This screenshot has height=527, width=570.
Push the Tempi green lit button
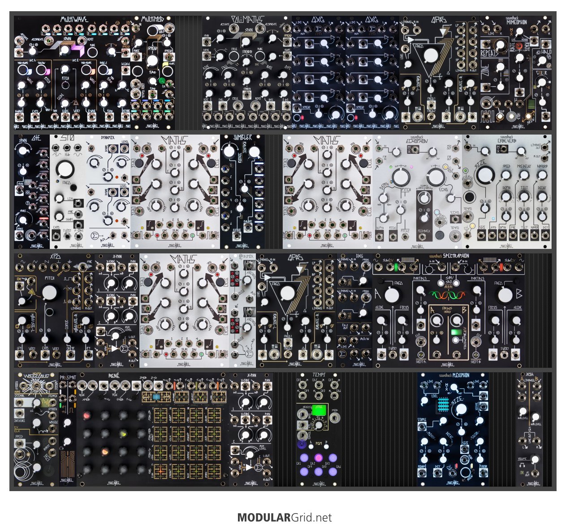pyautogui.click(x=319, y=410)
